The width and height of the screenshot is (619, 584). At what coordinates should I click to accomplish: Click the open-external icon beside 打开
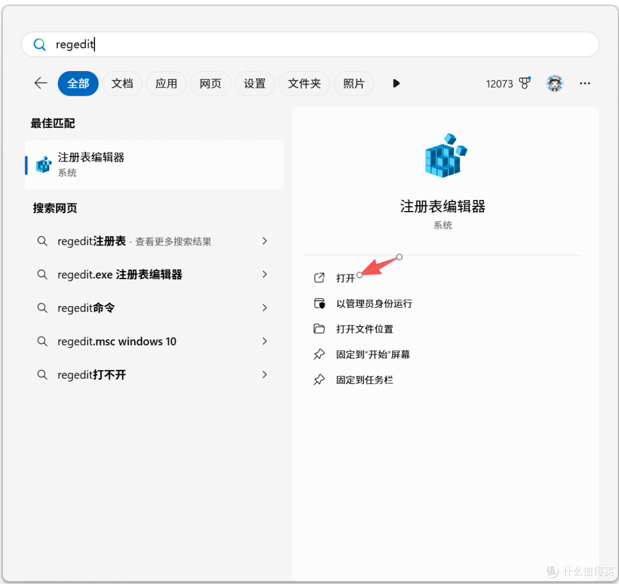point(319,278)
